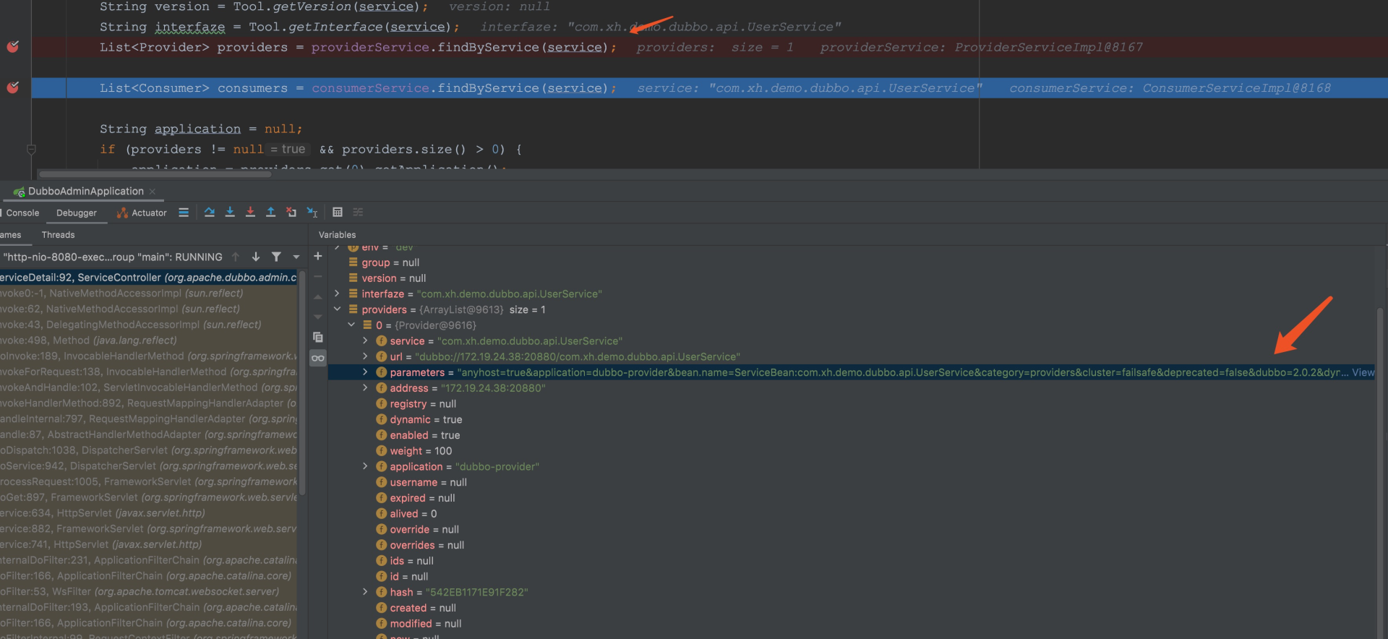1388x639 pixels.
Task: Click the Step Out icon
Action: 270,213
